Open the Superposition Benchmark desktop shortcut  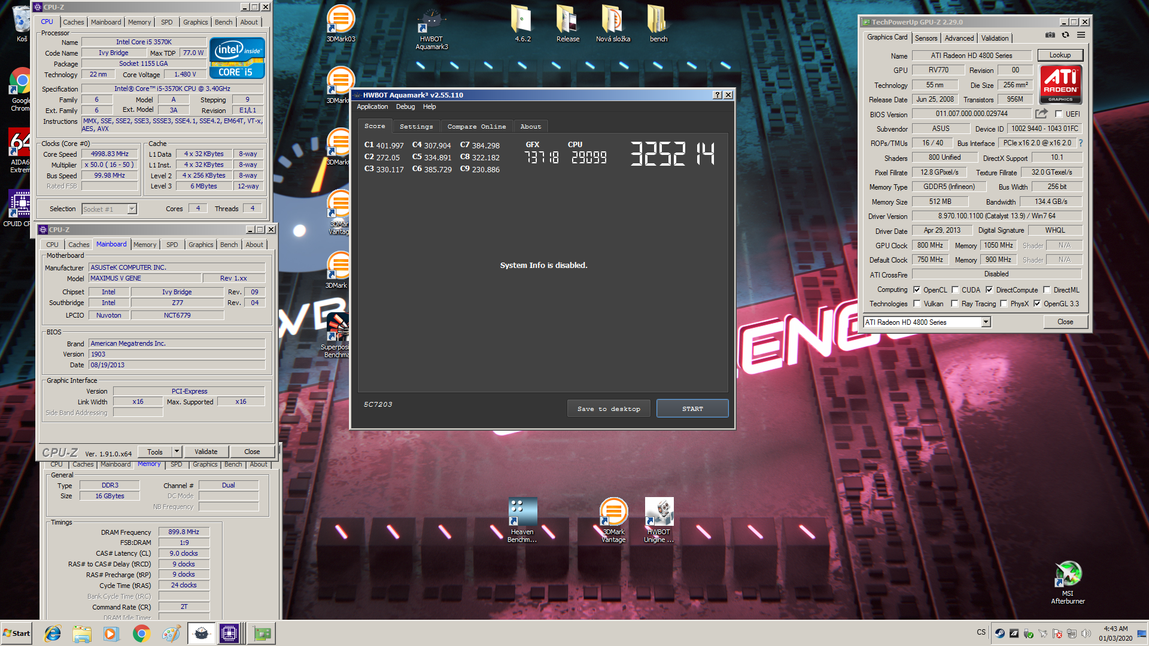(336, 336)
